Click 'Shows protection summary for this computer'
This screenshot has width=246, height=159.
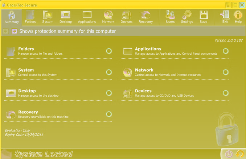(x=67, y=31)
